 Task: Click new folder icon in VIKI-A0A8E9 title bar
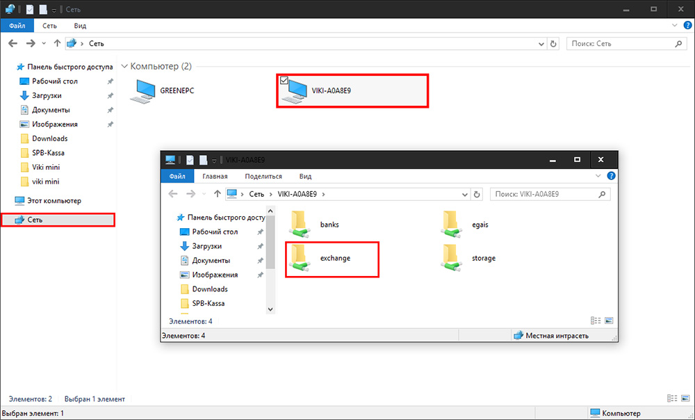[204, 160]
